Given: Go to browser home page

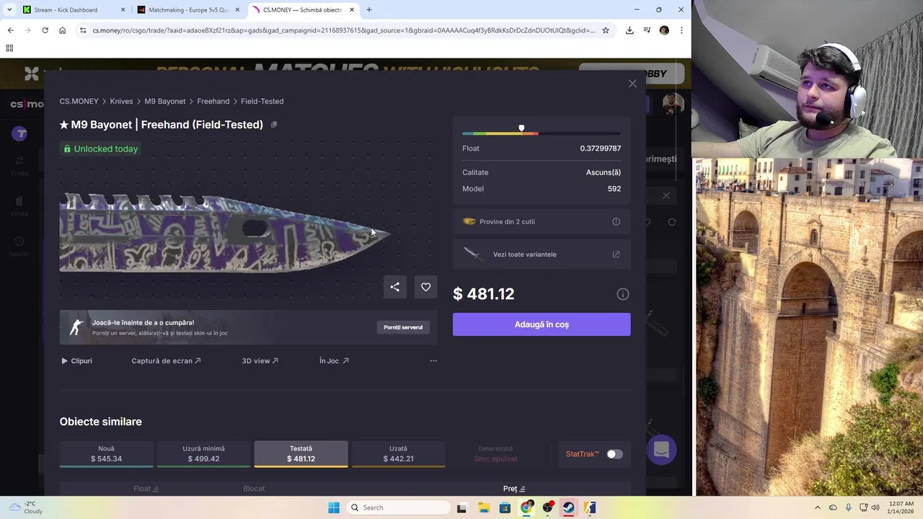Looking at the screenshot, I should click(x=62, y=30).
